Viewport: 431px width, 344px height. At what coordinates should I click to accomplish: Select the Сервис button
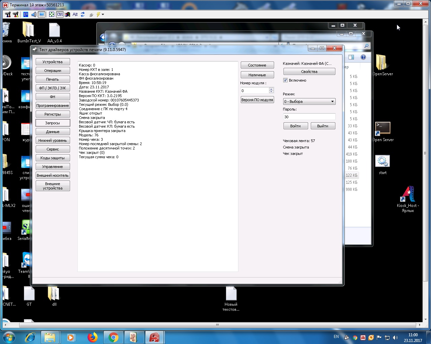point(53,149)
